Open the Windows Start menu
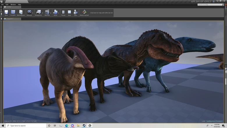 (2, 126)
